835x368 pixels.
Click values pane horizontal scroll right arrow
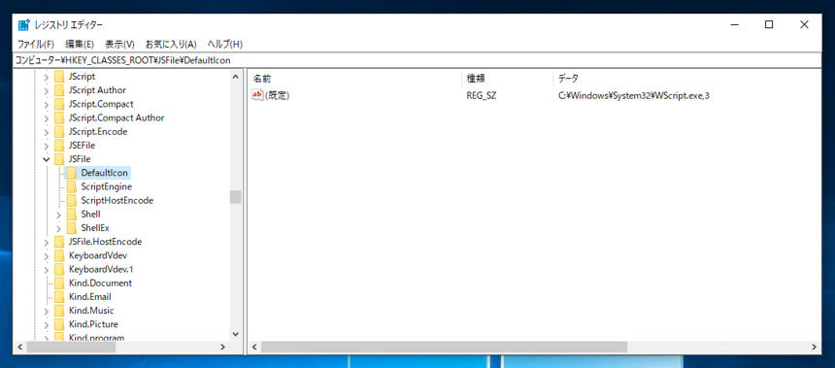click(815, 347)
